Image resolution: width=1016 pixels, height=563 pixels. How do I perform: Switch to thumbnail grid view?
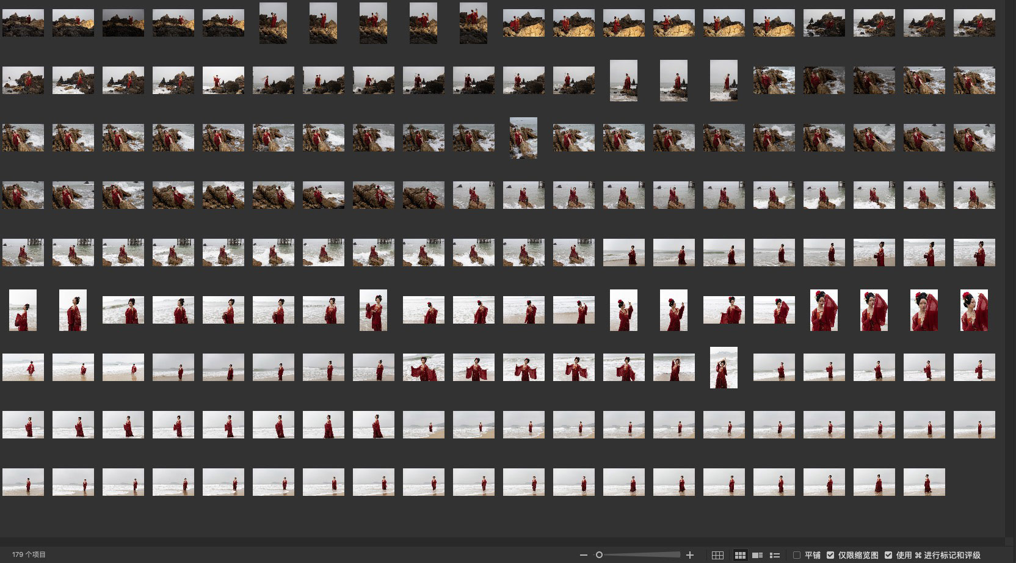pyautogui.click(x=740, y=555)
